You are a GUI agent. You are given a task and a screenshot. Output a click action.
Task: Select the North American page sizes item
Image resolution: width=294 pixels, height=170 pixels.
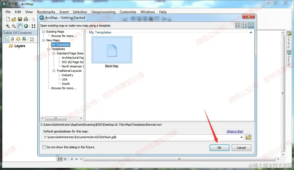point(73,66)
